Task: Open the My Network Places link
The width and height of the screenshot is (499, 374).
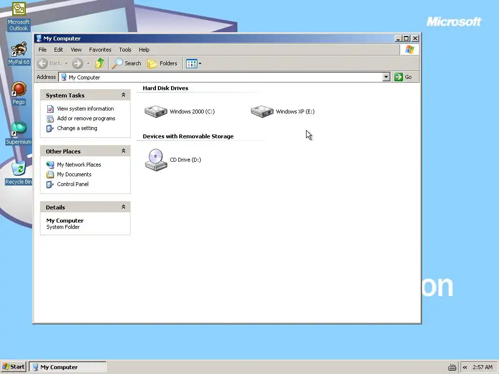Action: pyautogui.click(x=79, y=165)
